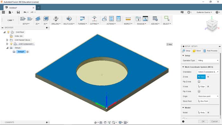Click the Simulate icon in Actions

click(x=104, y=19)
